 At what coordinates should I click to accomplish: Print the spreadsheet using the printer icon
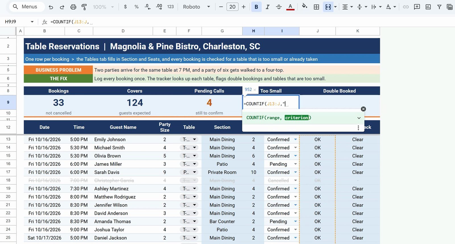(x=73, y=7)
